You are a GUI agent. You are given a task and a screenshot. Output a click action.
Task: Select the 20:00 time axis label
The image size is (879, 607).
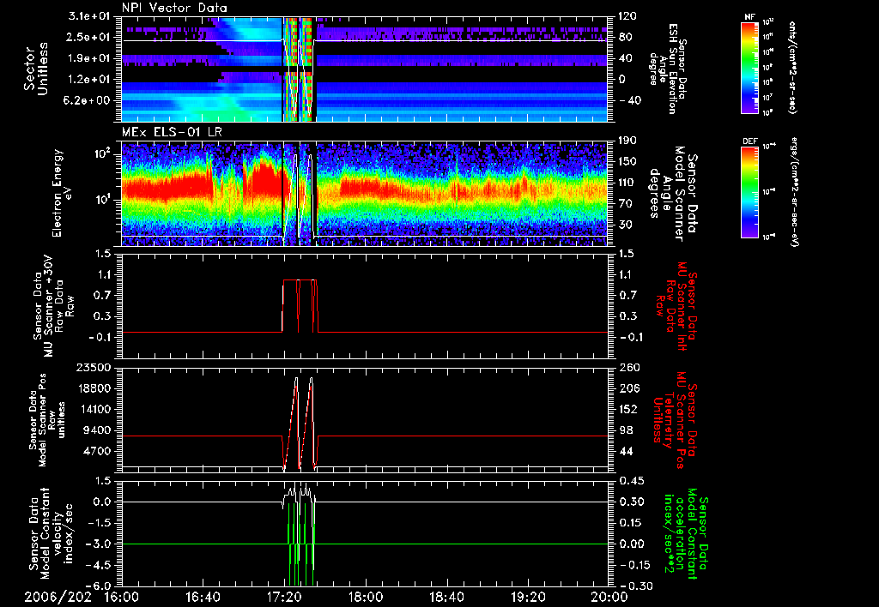click(x=608, y=596)
